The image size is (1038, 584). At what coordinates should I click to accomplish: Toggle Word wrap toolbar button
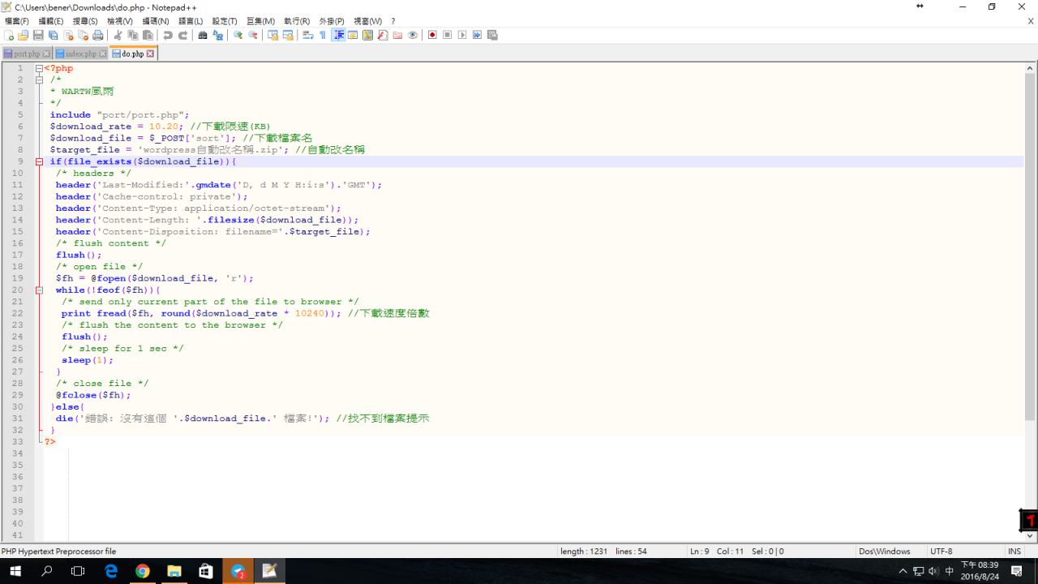(x=308, y=36)
